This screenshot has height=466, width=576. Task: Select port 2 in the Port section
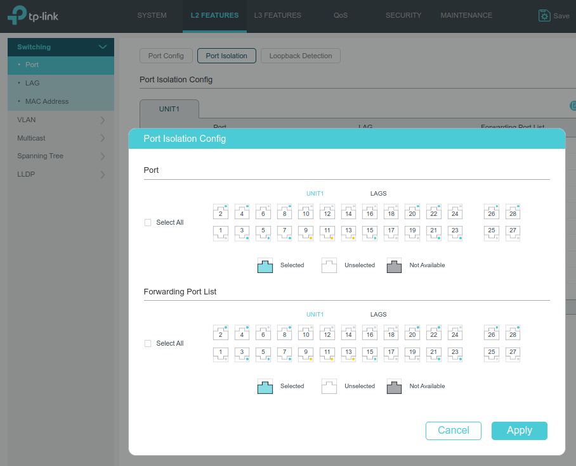[x=220, y=211]
